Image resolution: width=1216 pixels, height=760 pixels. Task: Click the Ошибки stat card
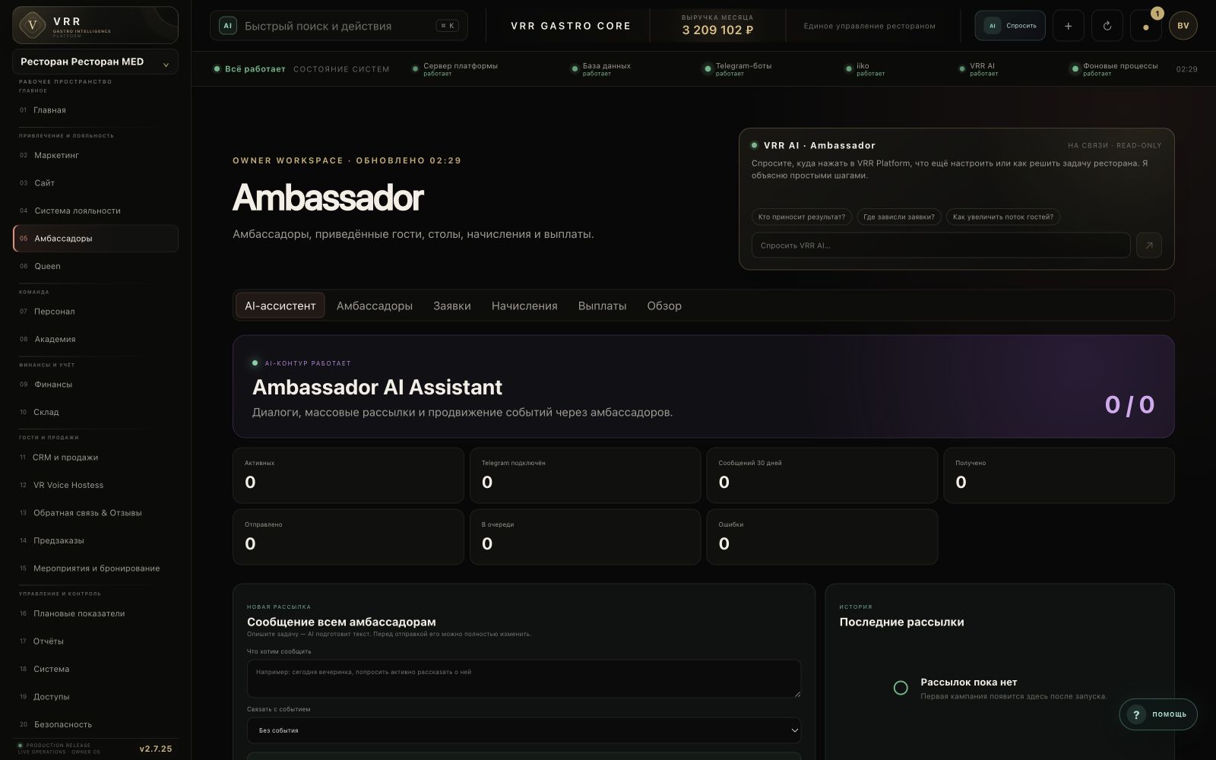click(x=822, y=537)
